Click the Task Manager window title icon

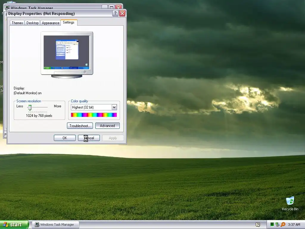click(x=7, y=7)
